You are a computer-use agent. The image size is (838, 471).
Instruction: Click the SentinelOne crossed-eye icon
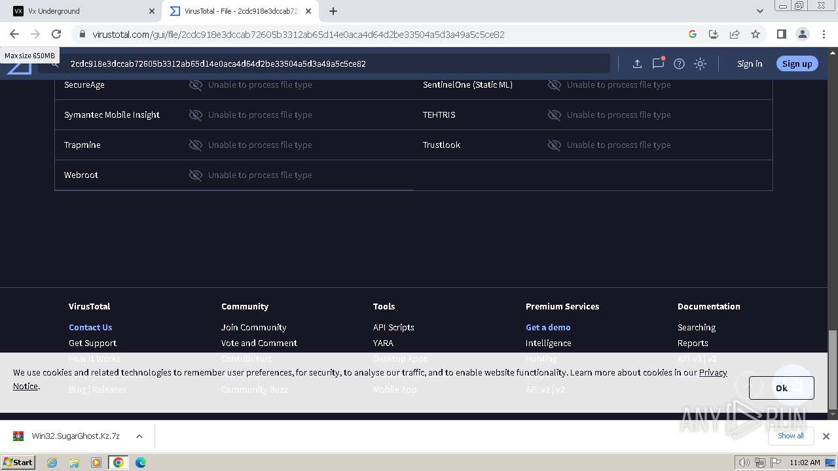click(x=554, y=84)
